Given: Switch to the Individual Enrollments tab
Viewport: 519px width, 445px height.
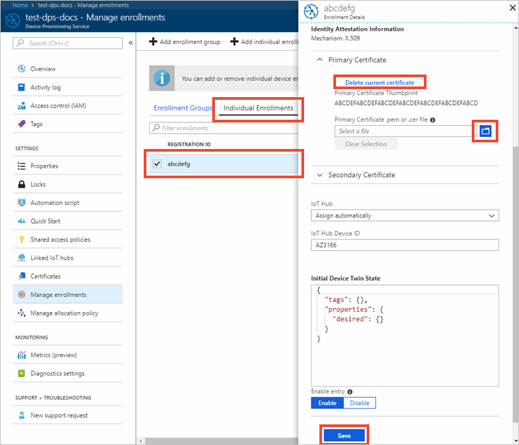Looking at the screenshot, I should [258, 108].
